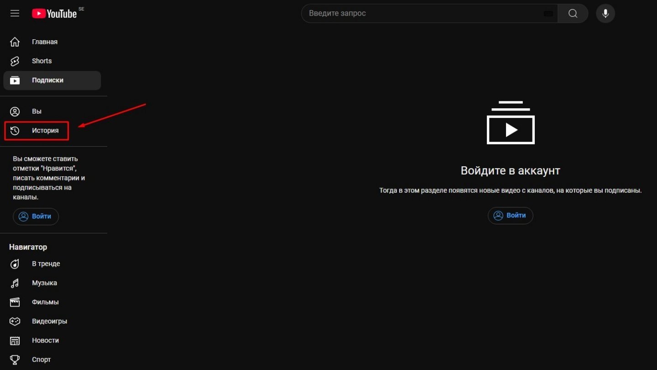Click the flame icon beside В тренде
Screen dimensions: 657x370
[15, 264]
